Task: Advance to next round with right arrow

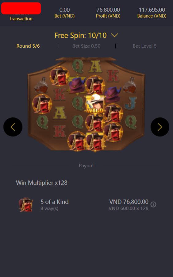Action: point(160,127)
